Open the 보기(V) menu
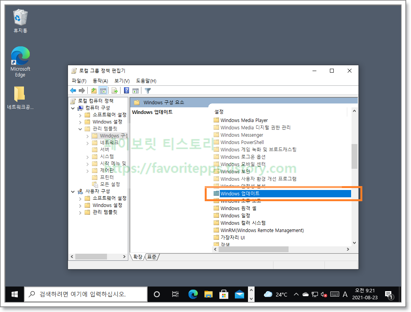Image resolution: width=411 pixels, height=312 pixels. (122, 81)
